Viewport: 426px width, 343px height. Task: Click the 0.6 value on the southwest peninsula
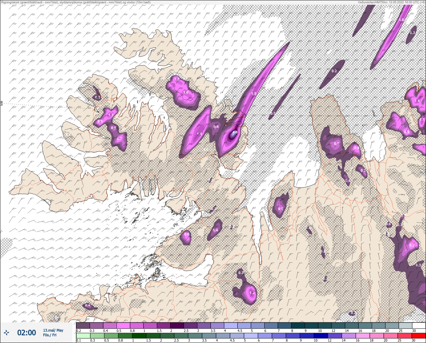(187, 234)
